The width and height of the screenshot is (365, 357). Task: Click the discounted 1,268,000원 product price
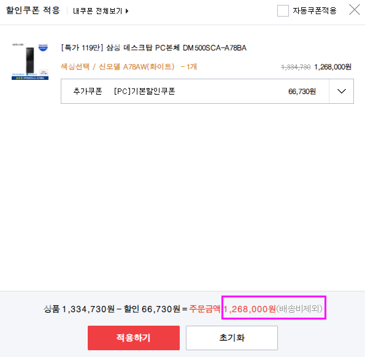(332, 67)
